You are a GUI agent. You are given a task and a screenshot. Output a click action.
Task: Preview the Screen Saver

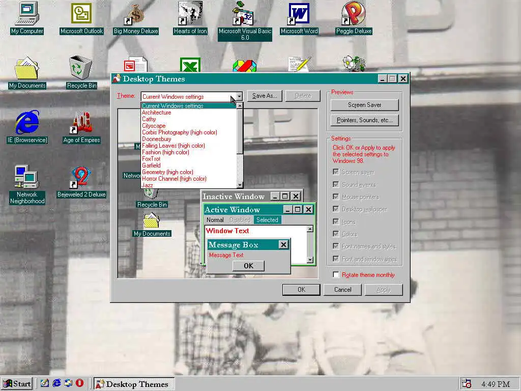364,105
